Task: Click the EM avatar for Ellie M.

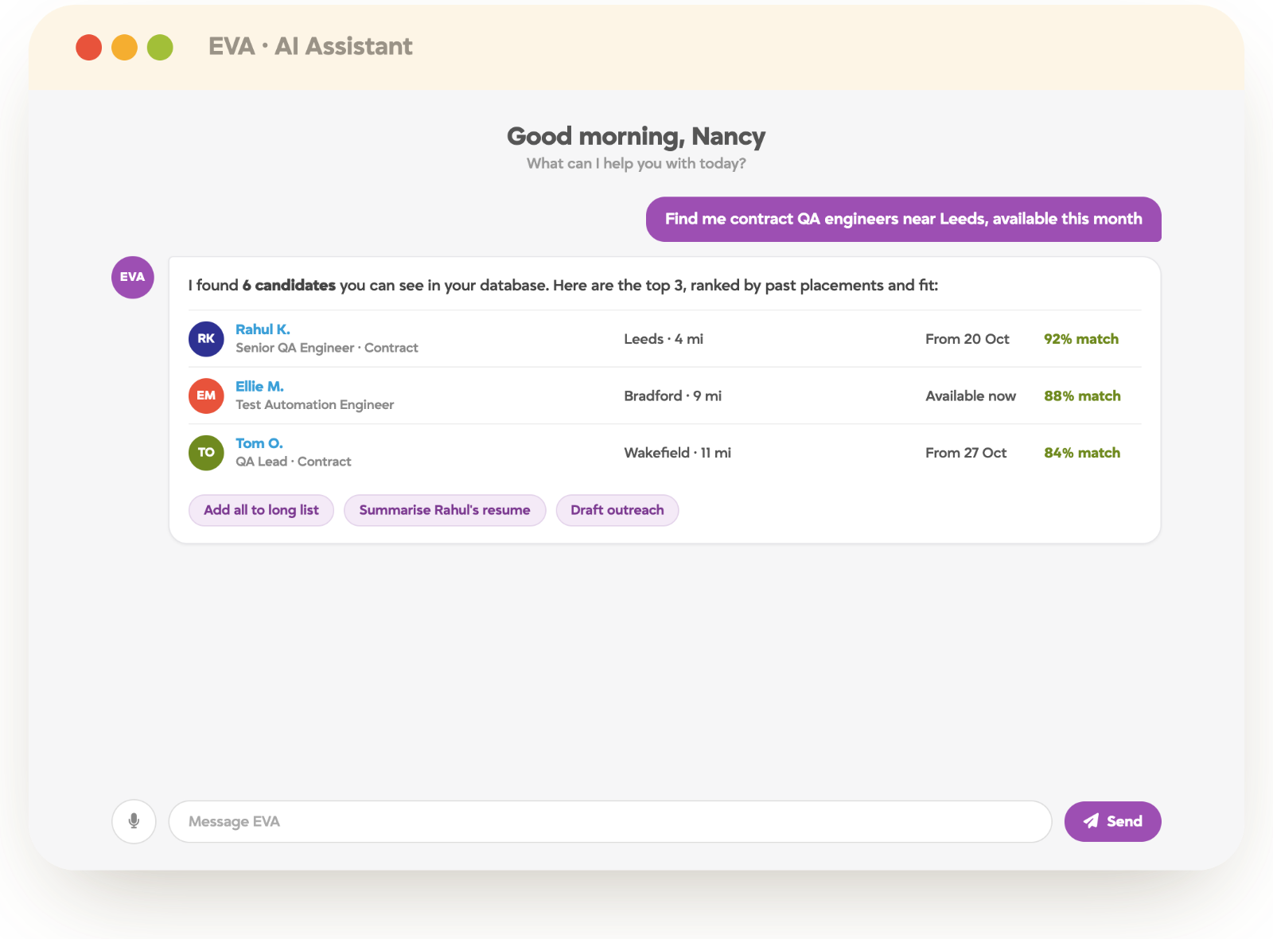Action: coord(206,395)
